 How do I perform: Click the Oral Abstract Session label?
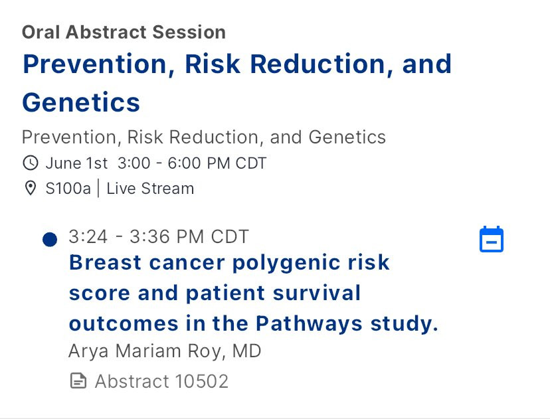(124, 32)
